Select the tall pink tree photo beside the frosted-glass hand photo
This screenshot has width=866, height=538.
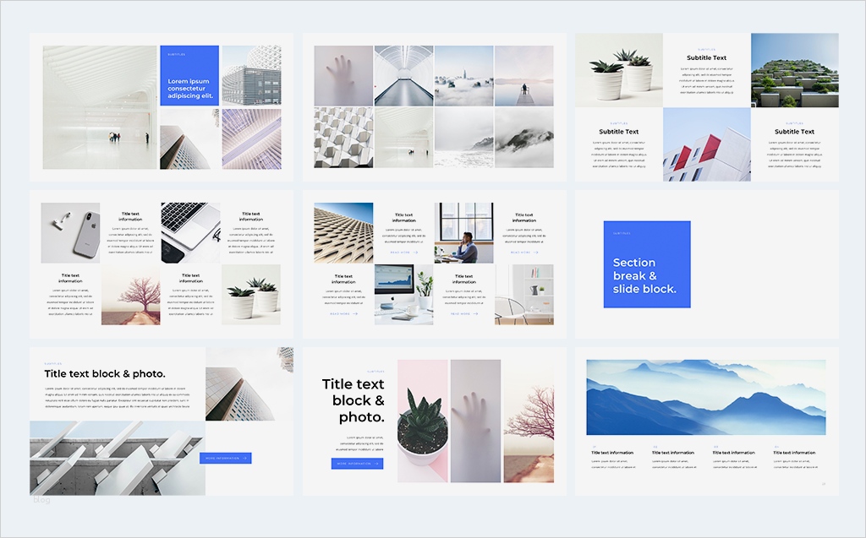pyautogui.click(x=529, y=421)
